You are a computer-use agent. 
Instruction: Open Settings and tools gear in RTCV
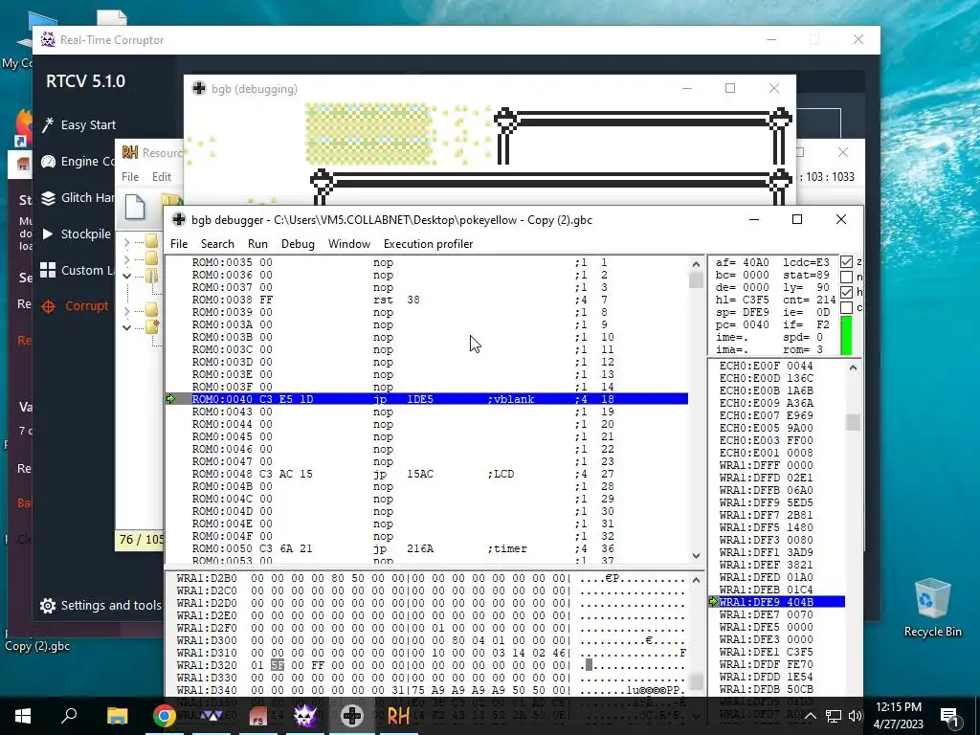click(48, 606)
